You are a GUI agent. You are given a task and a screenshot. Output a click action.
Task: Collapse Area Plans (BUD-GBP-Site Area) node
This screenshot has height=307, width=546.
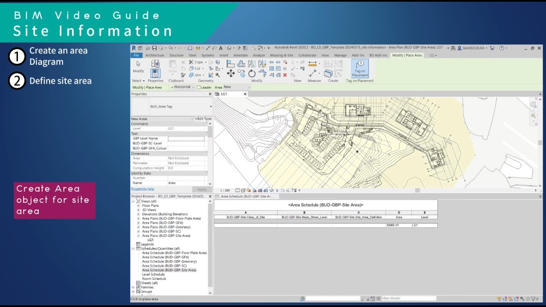(x=138, y=235)
